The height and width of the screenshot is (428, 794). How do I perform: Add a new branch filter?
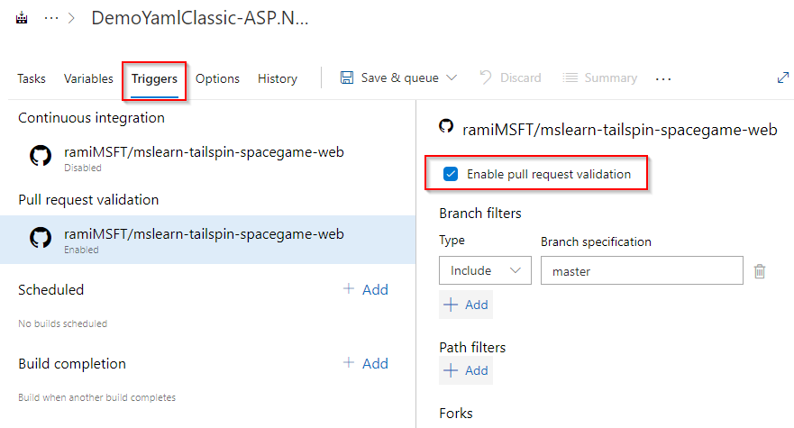(x=466, y=305)
